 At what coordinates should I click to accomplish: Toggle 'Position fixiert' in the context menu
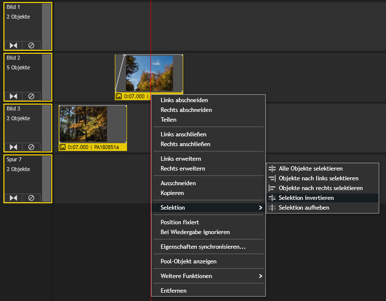click(179, 222)
